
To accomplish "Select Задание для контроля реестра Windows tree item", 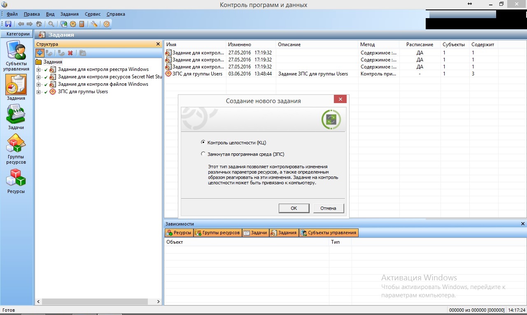I will click(103, 69).
